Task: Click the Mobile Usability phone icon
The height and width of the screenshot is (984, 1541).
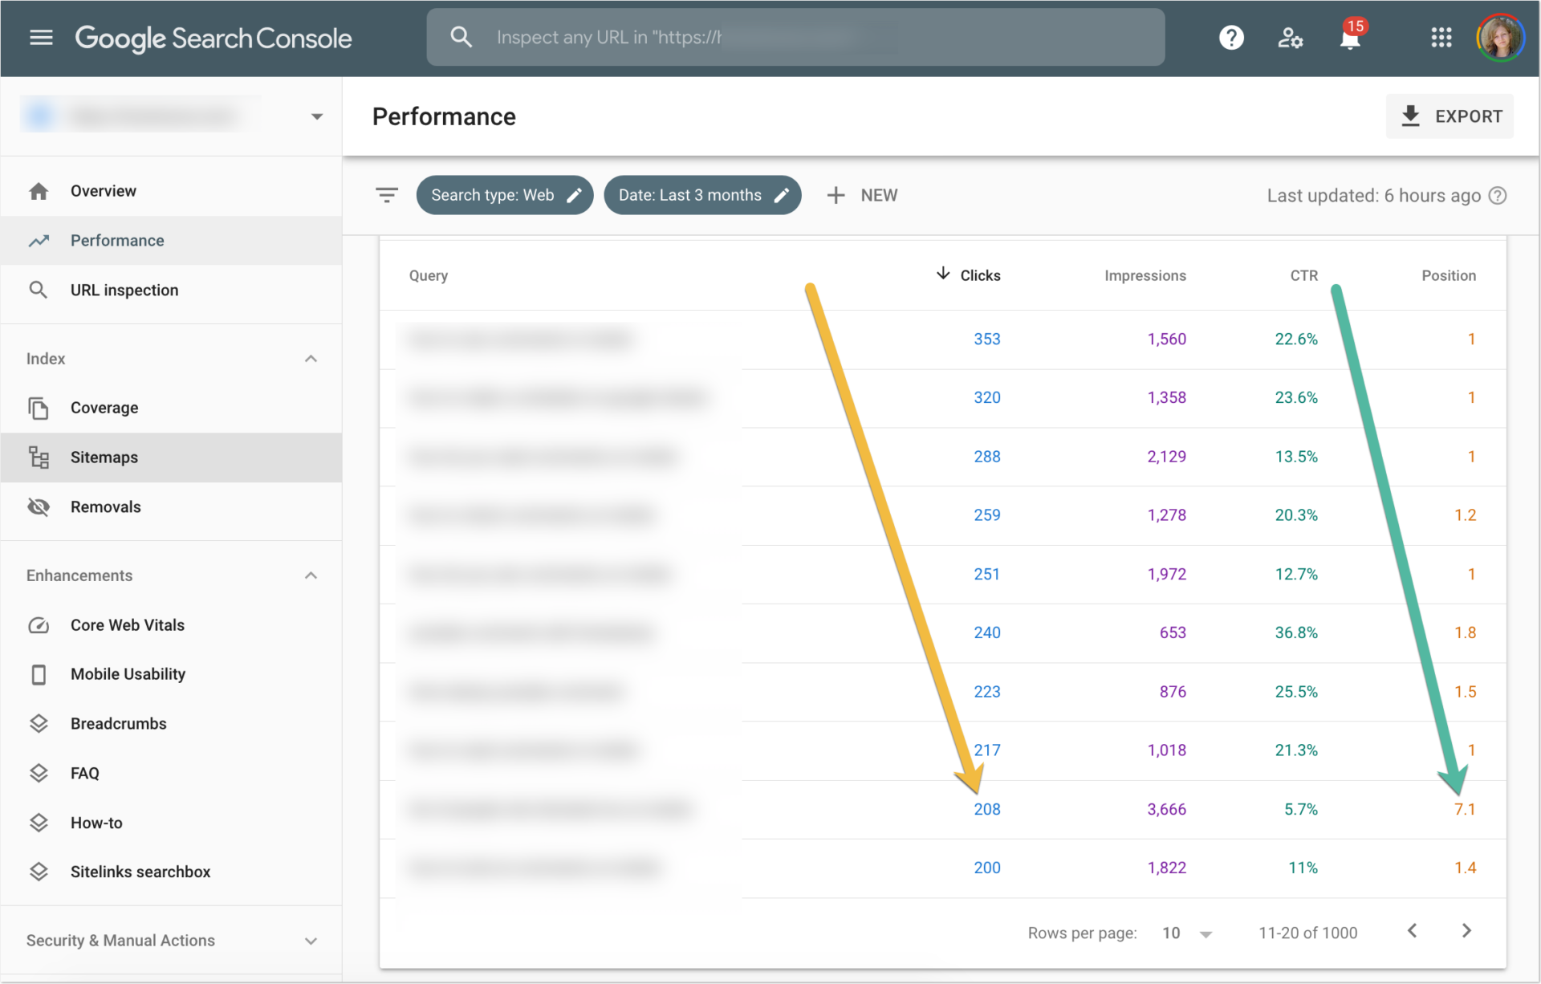Action: pyautogui.click(x=39, y=674)
